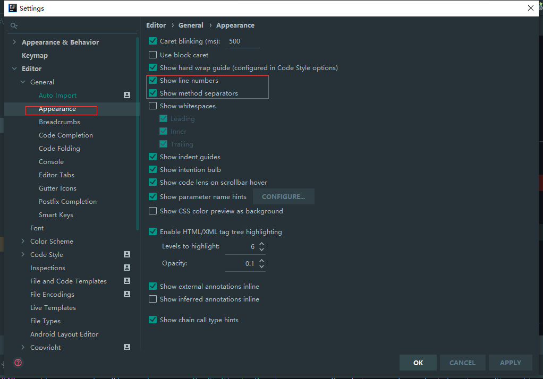Decrease Opacity value
Image resolution: width=543 pixels, height=379 pixels.
[262, 266]
